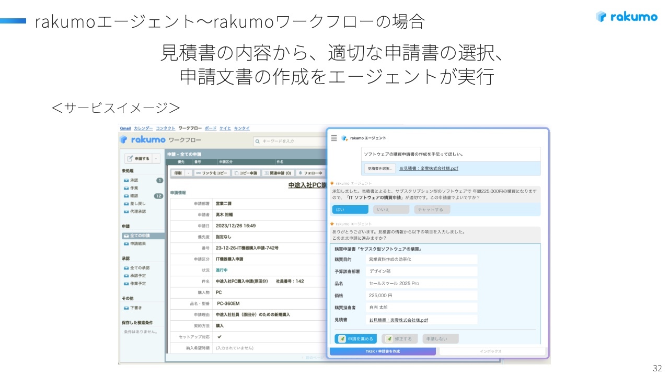This screenshot has height=376, width=669.
Task: Click the 申請結果 mail icon
Action: tap(126, 244)
